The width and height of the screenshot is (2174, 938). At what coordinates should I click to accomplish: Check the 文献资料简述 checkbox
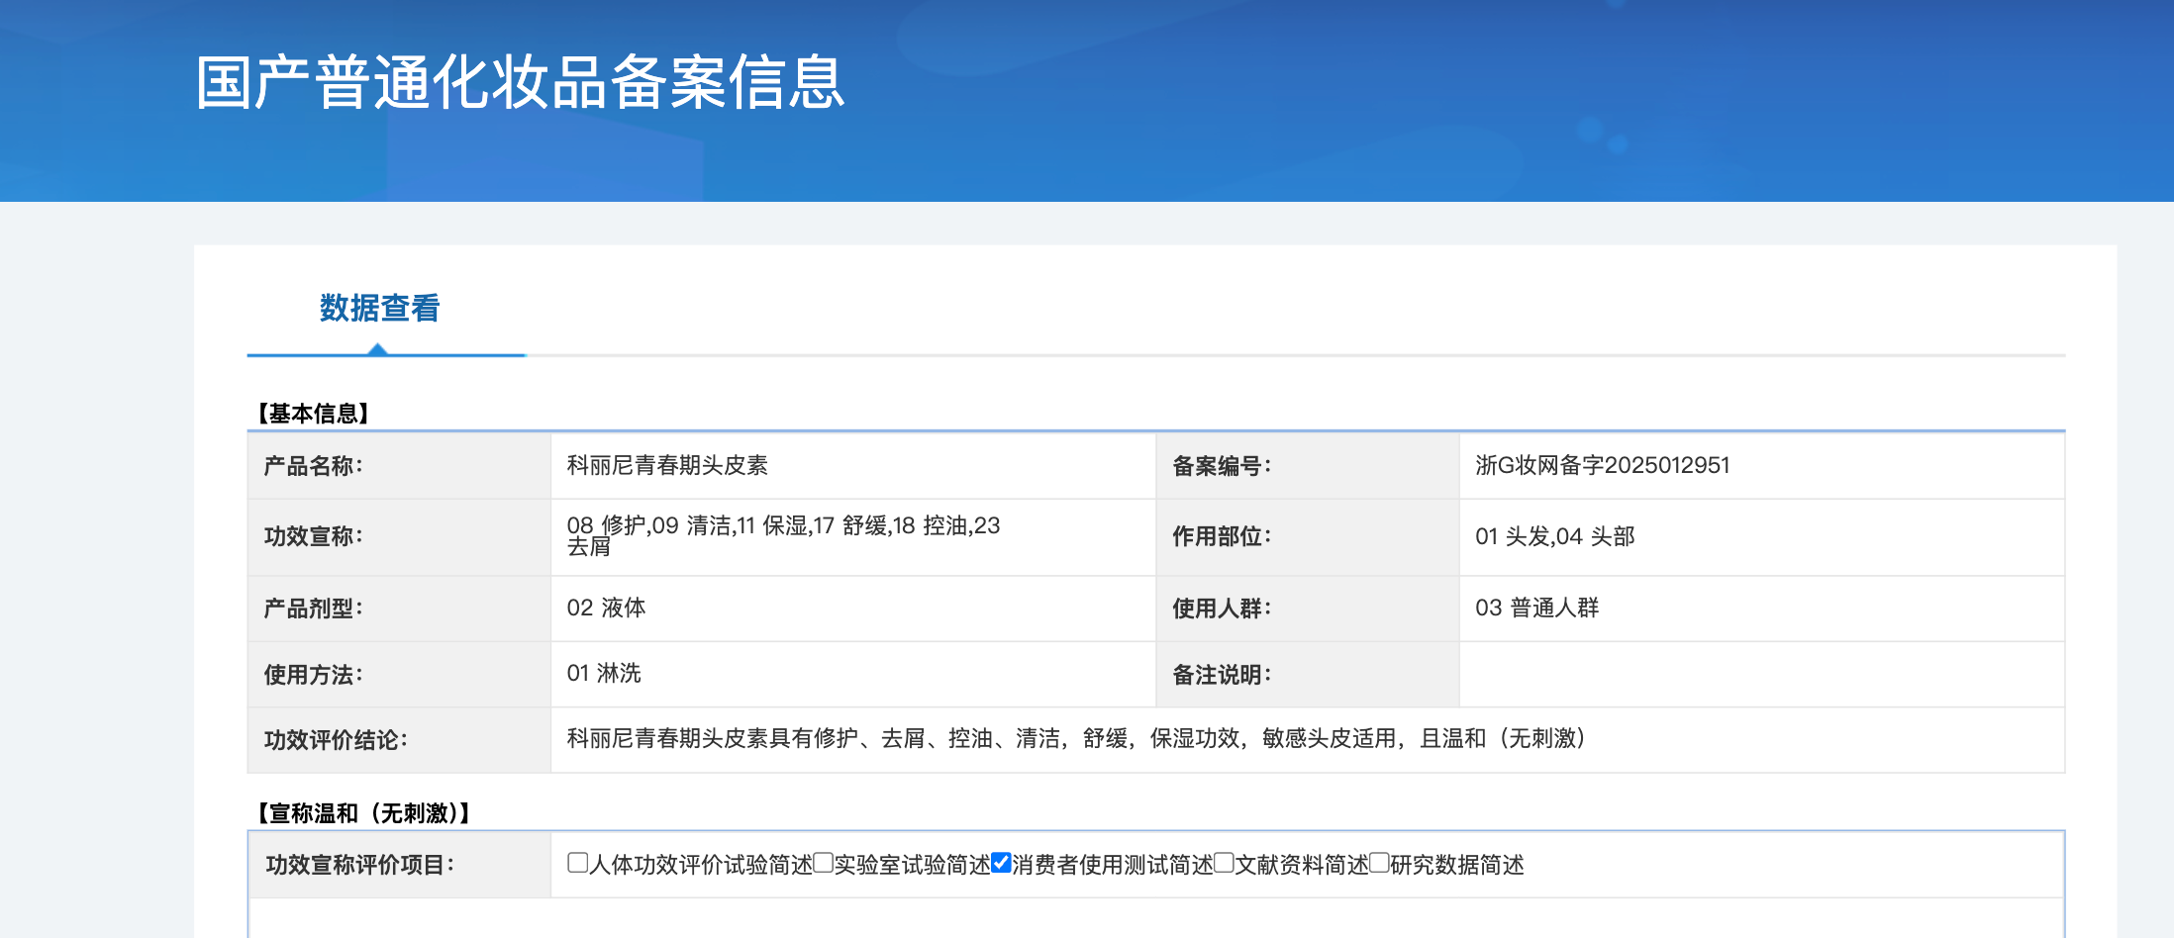tap(1225, 863)
